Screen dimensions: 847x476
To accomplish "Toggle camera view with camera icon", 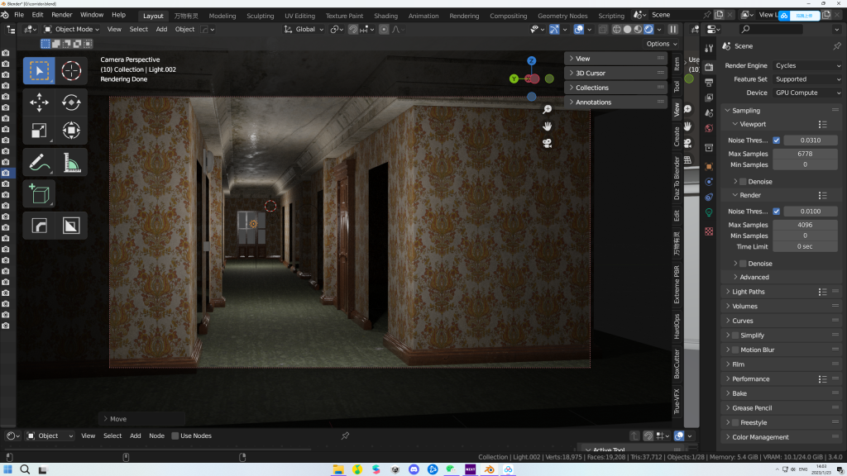I will point(548,143).
